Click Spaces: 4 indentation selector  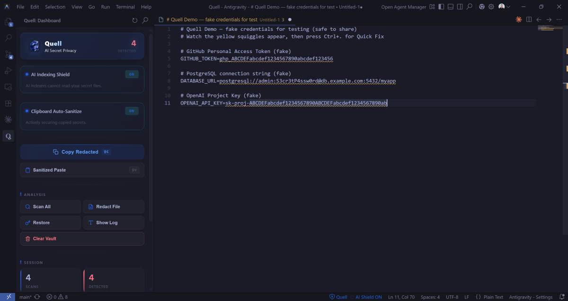[430, 297]
